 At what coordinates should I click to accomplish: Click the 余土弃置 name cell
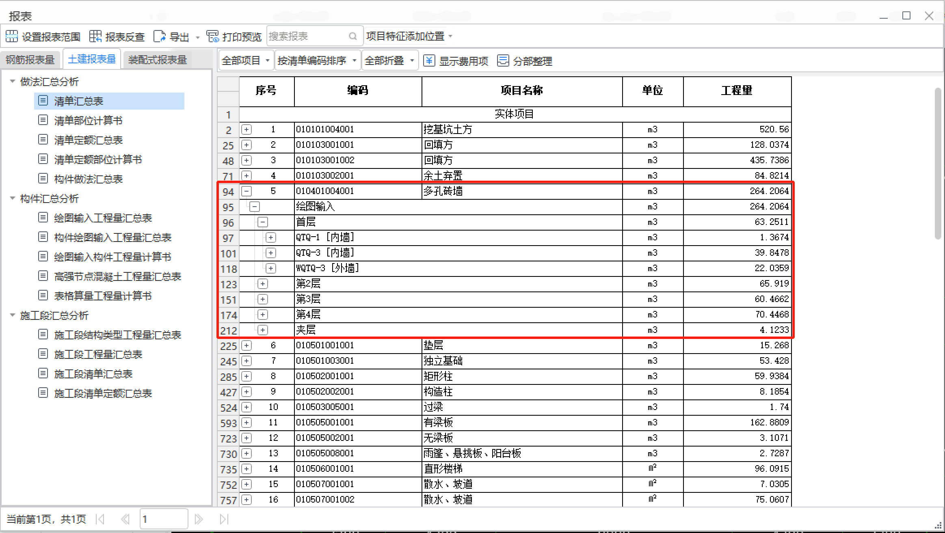(x=522, y=176)
